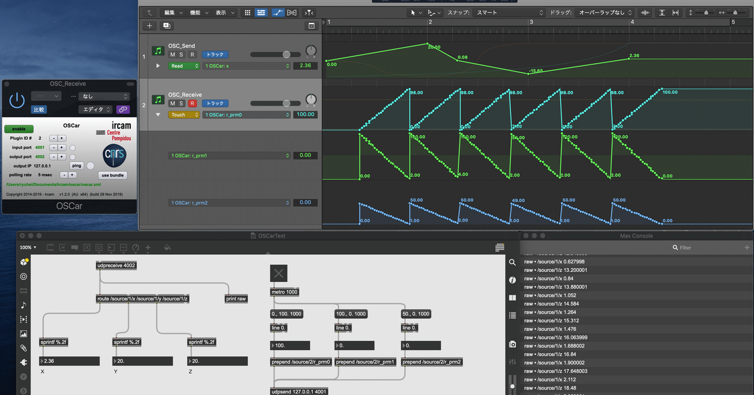Mute the OSC_Send track
The width and height of the screenshot is (754, 395).
pyautogui.click(x=171, y=54)
